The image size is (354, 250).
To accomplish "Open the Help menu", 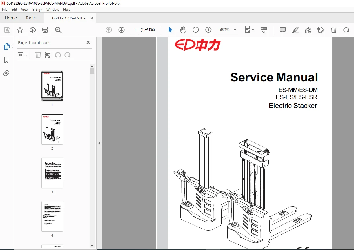I will pos(67,10).
